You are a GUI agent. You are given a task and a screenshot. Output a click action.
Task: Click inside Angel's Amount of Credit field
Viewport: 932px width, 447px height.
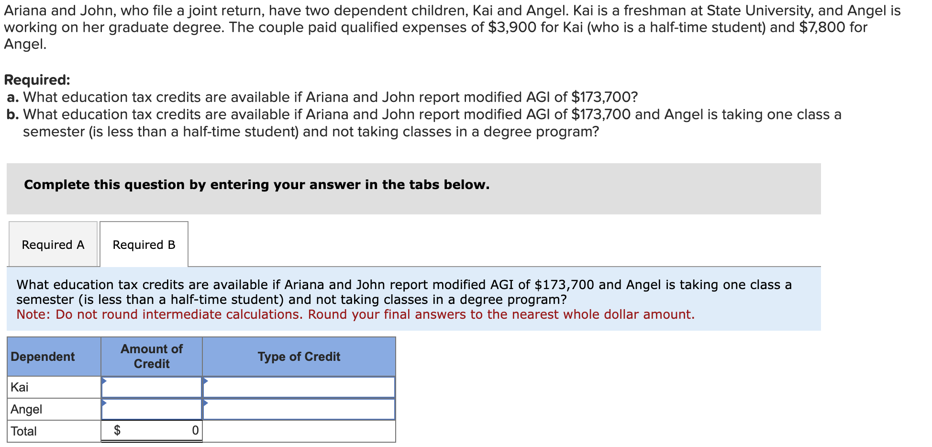pos(152,410)
